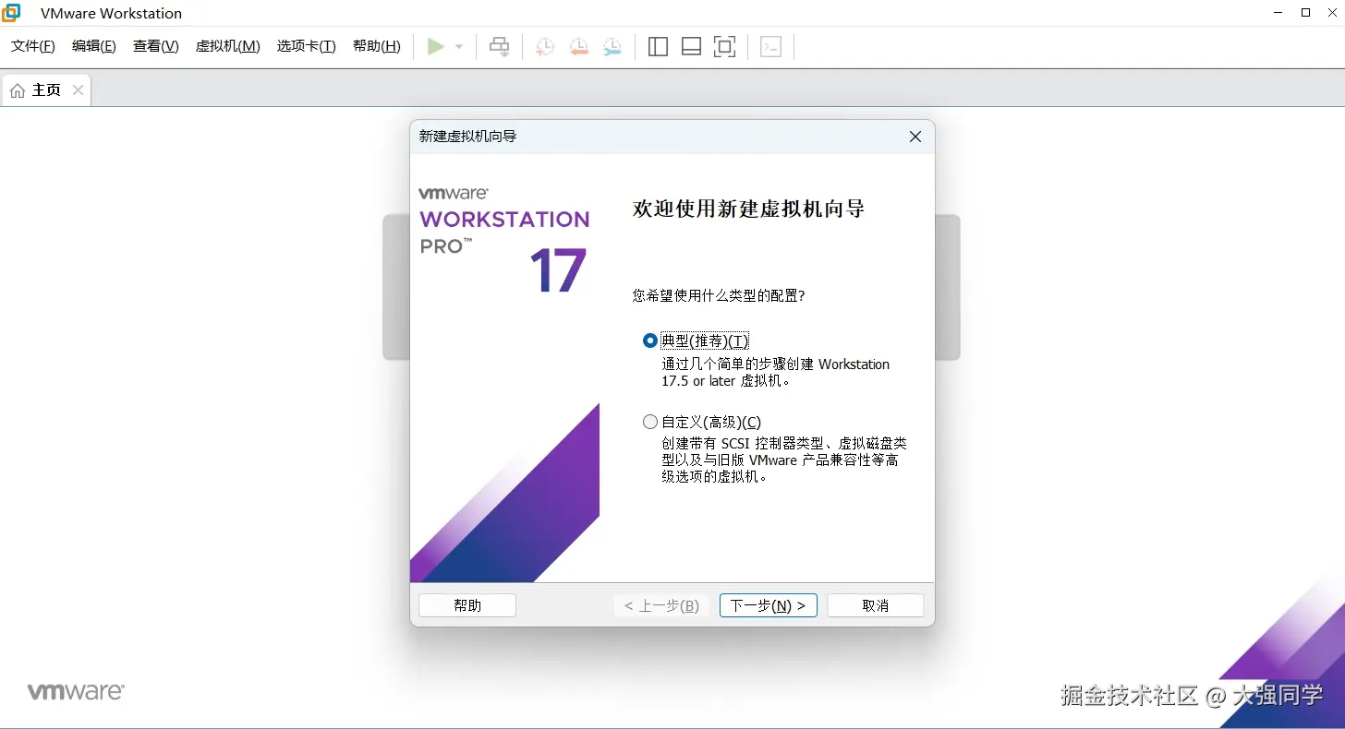
Task: Click the 帮助 button in wizard
Action: click(x=467, y=605)
